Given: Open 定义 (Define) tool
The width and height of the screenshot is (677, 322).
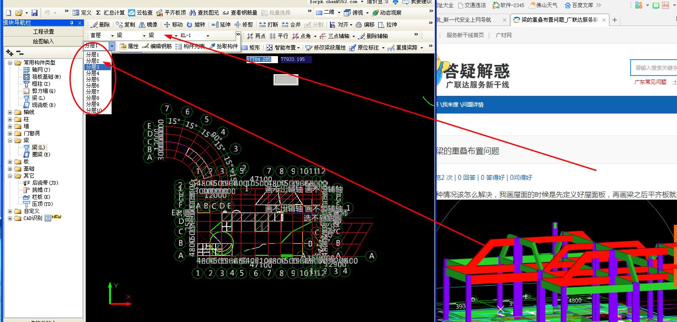Looking at the screenshot, I should (x=82, y=13).
